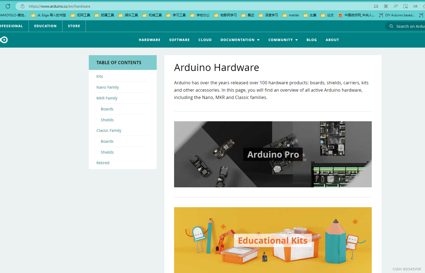Click the translate page icon
The image size is (425, 273).
coord(415,6)
